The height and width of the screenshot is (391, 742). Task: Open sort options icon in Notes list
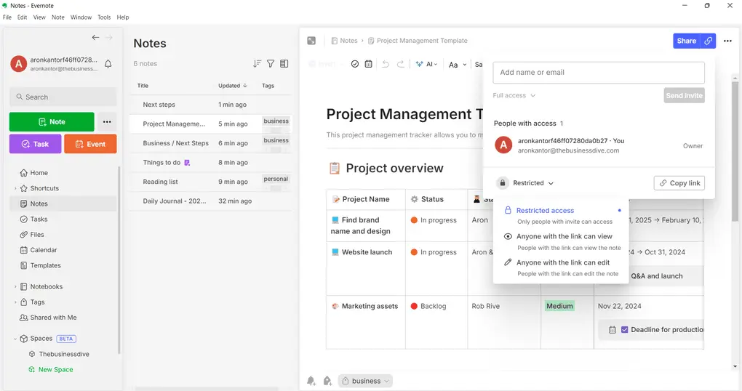pyautogui.click(x=257, y=63)
